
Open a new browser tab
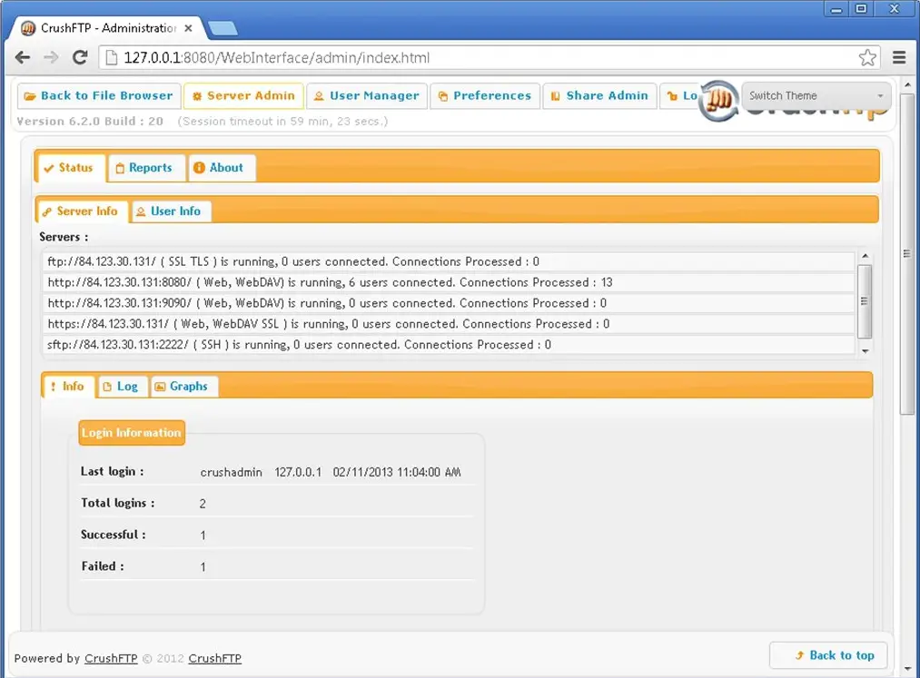(x=223, y=28)
